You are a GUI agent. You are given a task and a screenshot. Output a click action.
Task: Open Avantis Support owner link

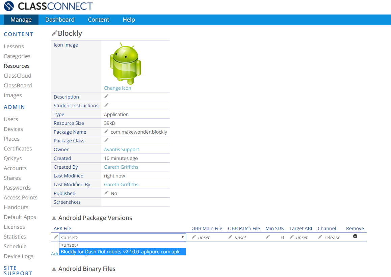[x=122, y=149]
